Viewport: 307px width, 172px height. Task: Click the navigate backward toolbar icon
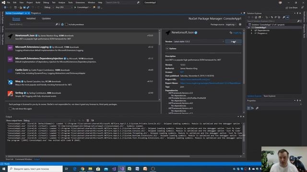(5, 8)
